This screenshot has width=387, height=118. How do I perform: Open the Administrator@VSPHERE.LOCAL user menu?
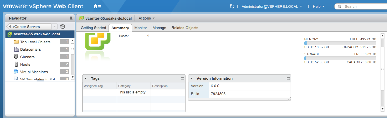point(272,7)
